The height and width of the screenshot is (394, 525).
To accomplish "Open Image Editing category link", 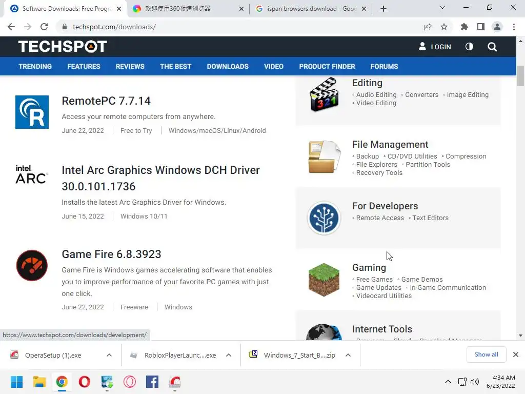I will pyautogui.click(x=468, y=95).
